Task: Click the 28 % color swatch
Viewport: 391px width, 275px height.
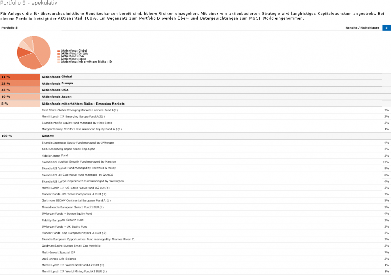Action: 20,83
